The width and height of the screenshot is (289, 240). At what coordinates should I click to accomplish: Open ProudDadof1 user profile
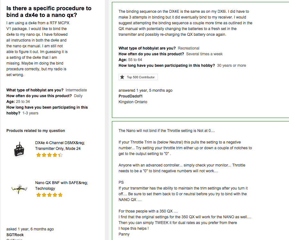tap(130, 96)
